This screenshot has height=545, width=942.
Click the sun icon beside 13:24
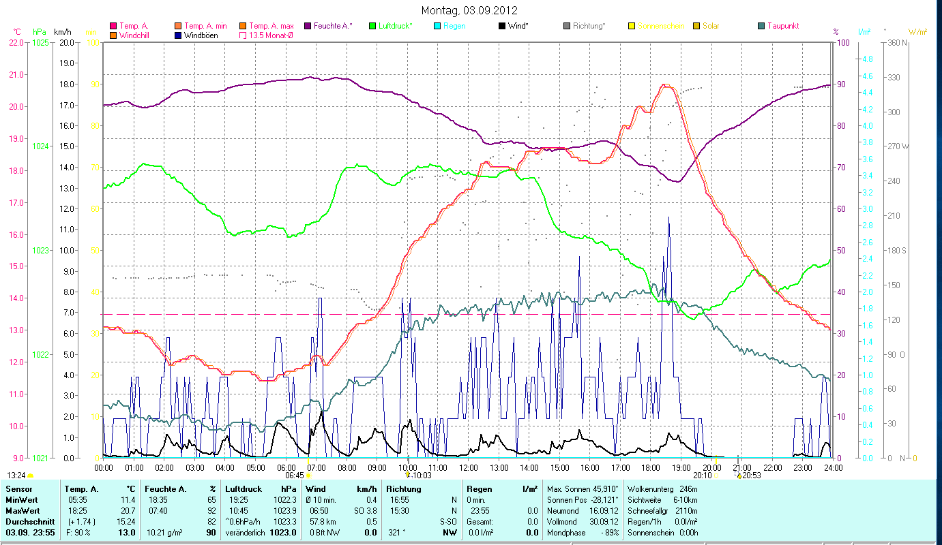(30, 476)
